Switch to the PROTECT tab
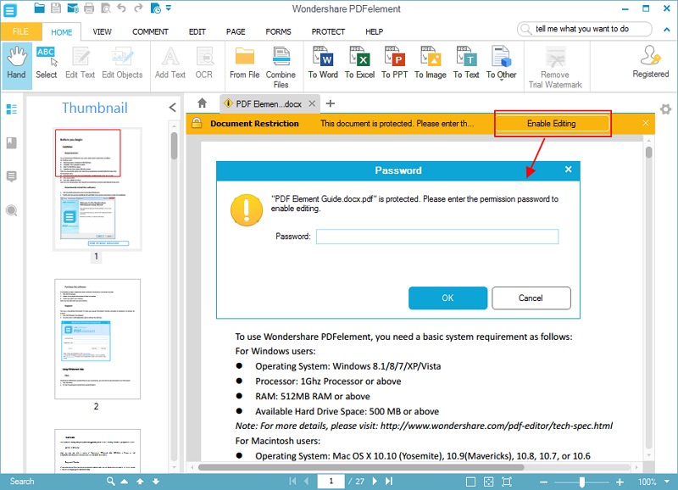 click(328, 31)
